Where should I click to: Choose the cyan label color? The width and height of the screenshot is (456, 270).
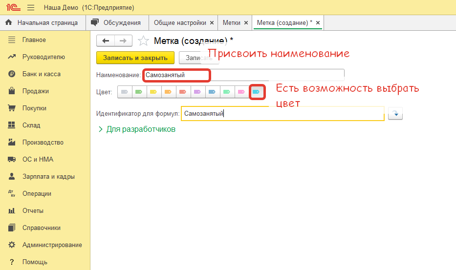point(256,92)
